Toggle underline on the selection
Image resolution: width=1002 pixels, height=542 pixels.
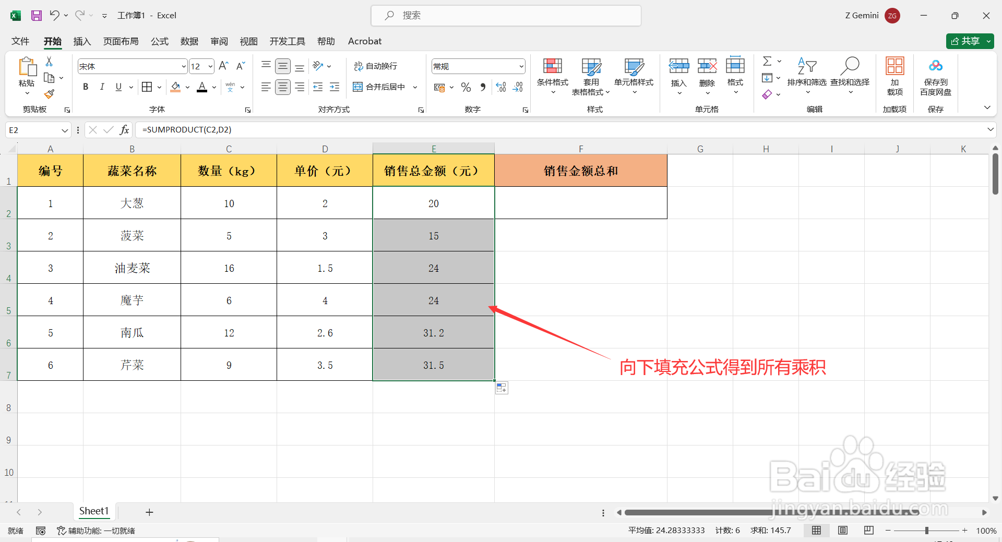[x=118, y=87]
